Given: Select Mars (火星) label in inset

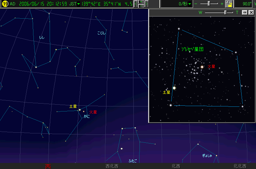Looking at the screenshot, I should pyautogui.click(x=211, y=67).
